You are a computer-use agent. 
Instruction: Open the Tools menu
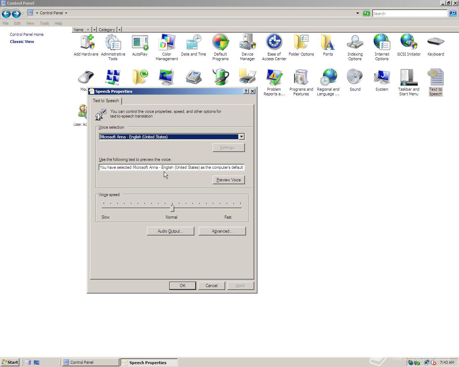tap(44, 23)
